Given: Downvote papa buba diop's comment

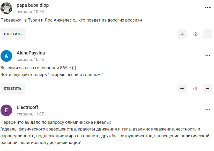Looking at the screenshot, I should click(208, 34).
